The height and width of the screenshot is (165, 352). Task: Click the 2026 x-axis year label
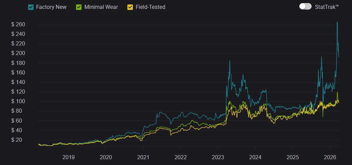coord(330,157)
